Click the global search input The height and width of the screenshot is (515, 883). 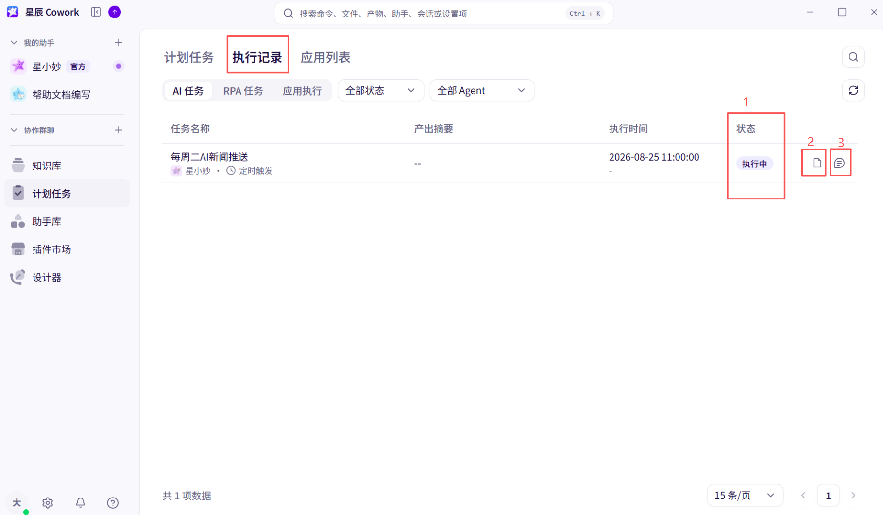point(443,13)
